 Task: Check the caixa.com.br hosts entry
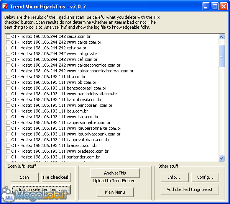click(8, 36)
